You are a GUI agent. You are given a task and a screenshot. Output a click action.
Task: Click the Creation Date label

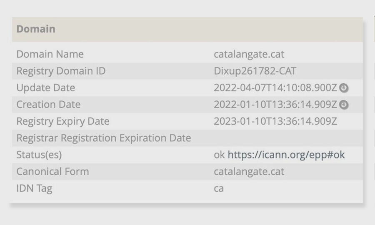tap(48, 105)
